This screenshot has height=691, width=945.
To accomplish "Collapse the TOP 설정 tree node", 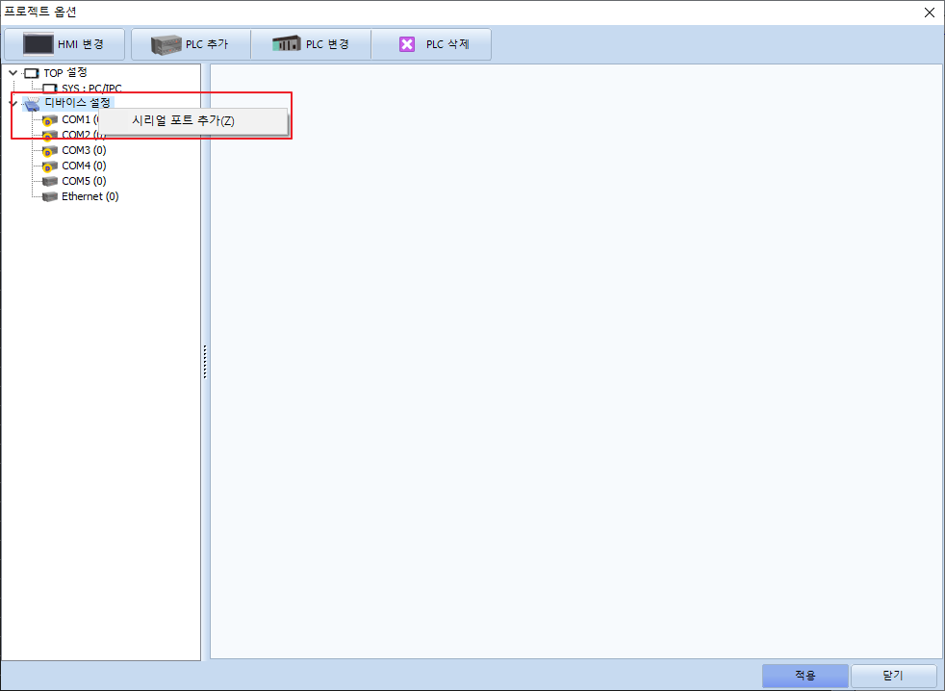I will point(13,73).
